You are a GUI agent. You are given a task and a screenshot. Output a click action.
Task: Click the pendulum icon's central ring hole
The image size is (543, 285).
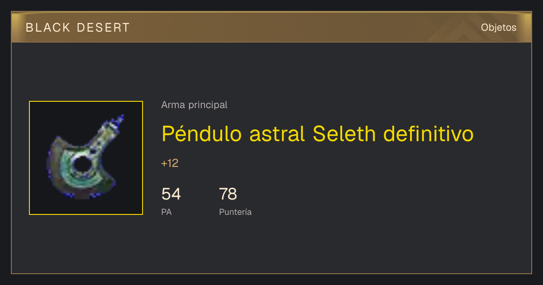click(x=81, y=166)
